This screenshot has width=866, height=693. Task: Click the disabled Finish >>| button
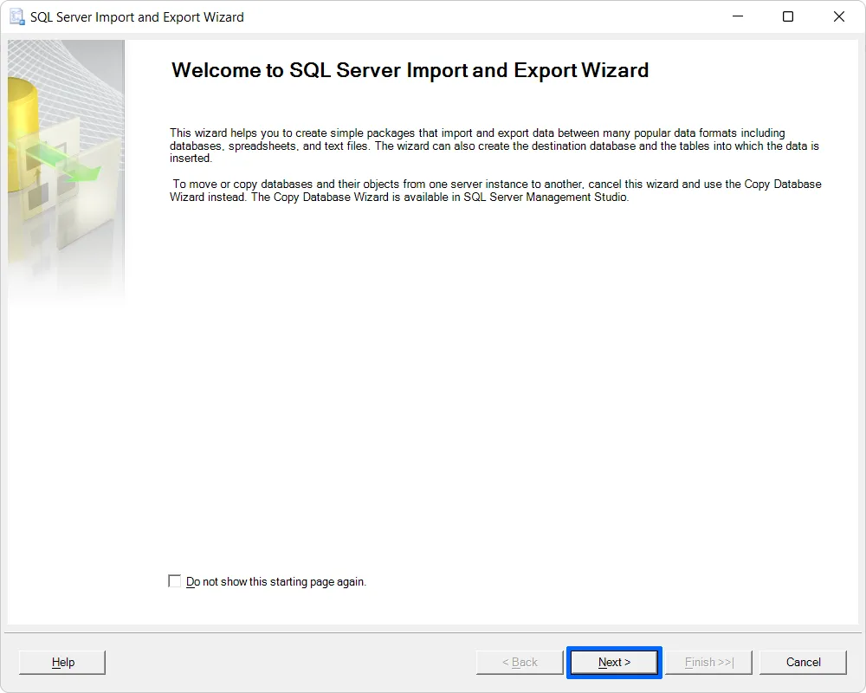pos(708,662)
